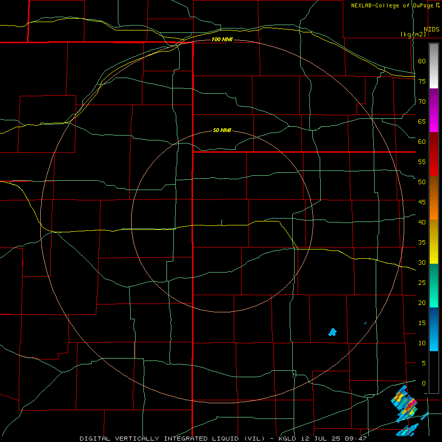
Task: Click the color scale value 35
Action: coord(422,243)
